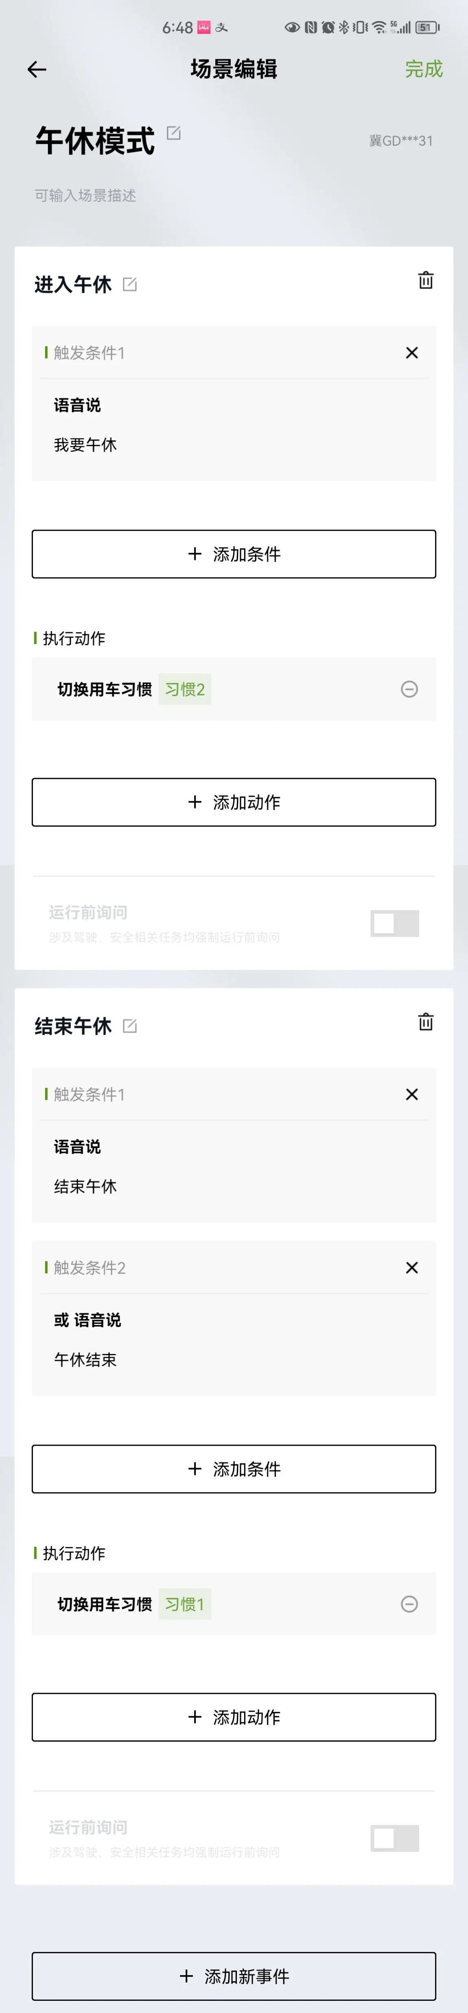
Task: Remove 触发条件2 午休结束 with X
Action: click(412, 1268)
